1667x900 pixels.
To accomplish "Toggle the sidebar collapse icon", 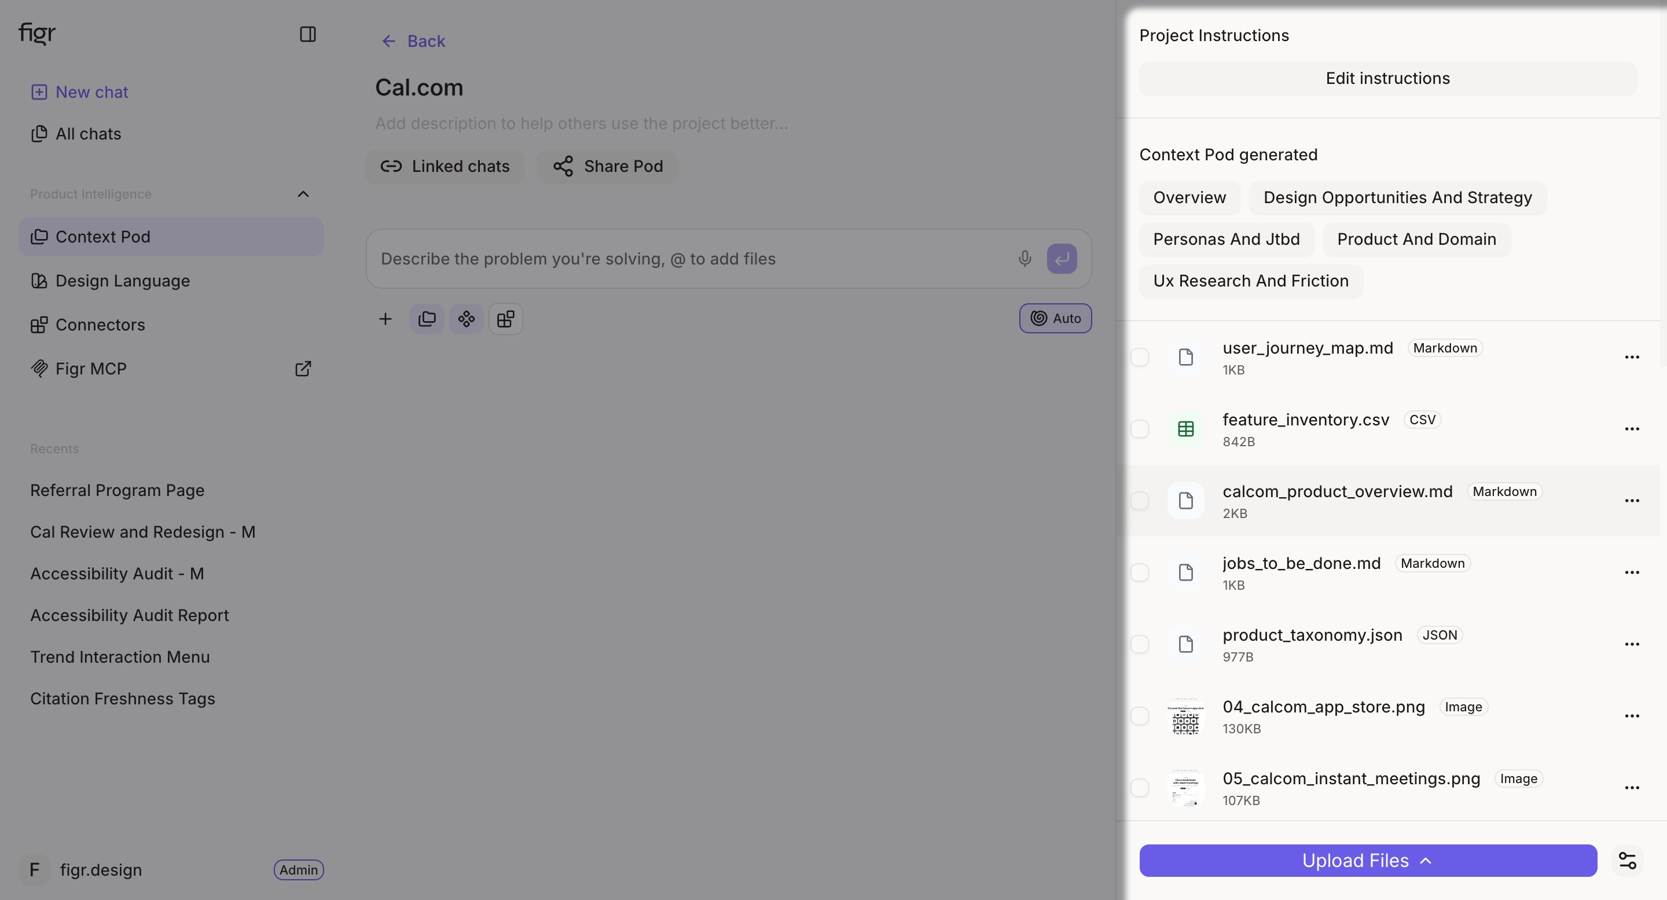I will click(x=307, y=34).
